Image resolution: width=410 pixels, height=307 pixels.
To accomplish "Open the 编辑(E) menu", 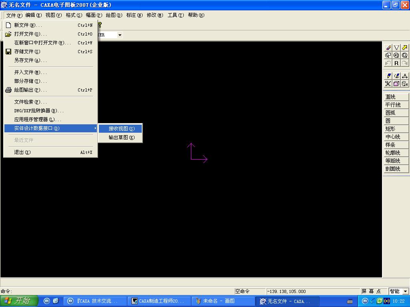I will point(34,16).
